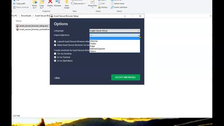Image resolution: width=224 pixels, height=126 pixels.
Task: Sort files by Name column header
Action: pos(19,21)
